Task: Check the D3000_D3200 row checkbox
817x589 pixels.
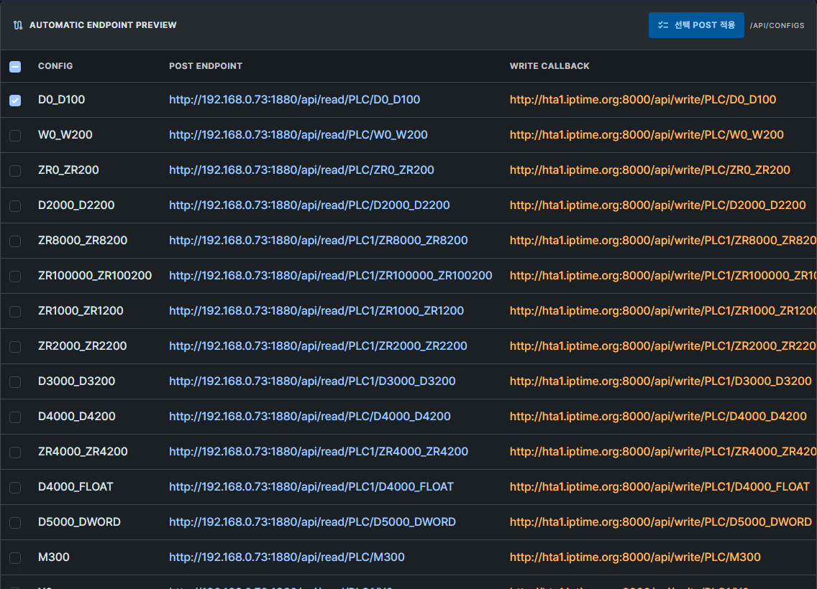Action: click(x=15, y=382)
